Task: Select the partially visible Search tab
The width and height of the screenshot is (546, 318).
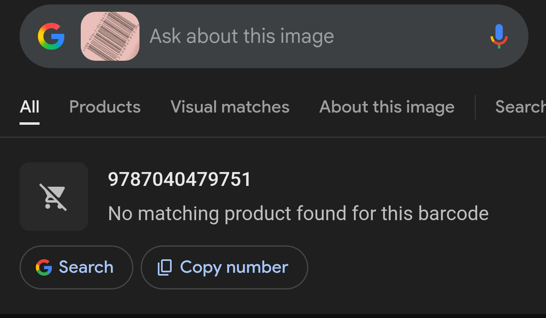Action: [x=520, y=107]
